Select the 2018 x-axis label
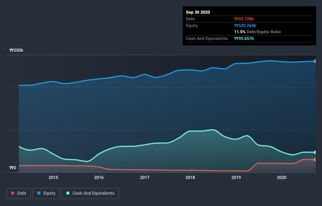This screenshot has width=322, height=206. pos(190,177)
